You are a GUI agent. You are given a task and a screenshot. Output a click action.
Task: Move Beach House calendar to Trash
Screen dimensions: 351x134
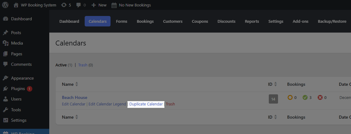pos(170,104)
